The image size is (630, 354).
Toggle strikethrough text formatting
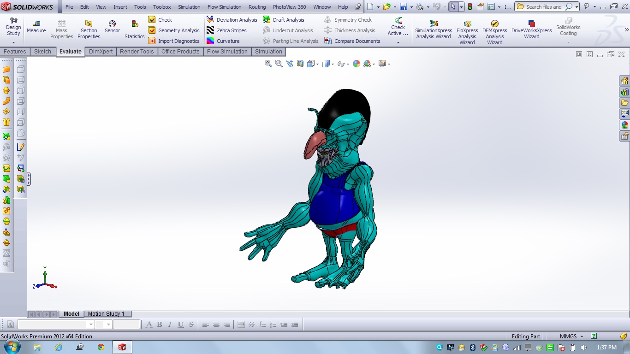[x=191, y=324]
